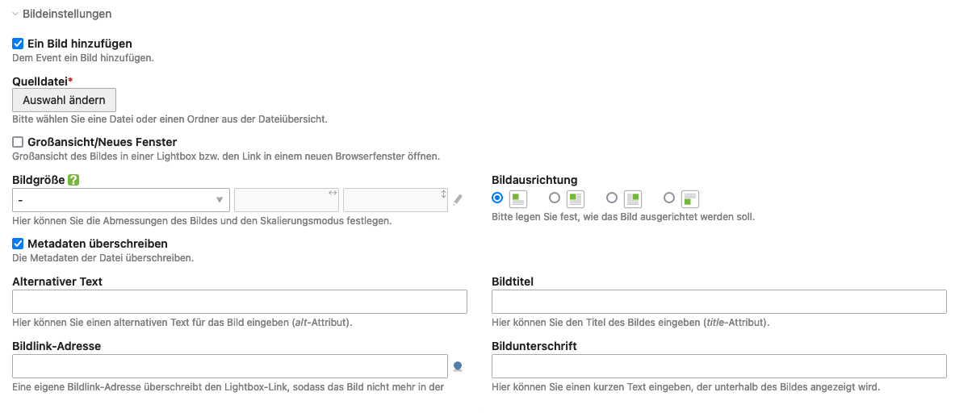This screenshot has height=413, width=959.
Task: Focus the Bildlink-Adresse input field
Action: click(230, 366)
